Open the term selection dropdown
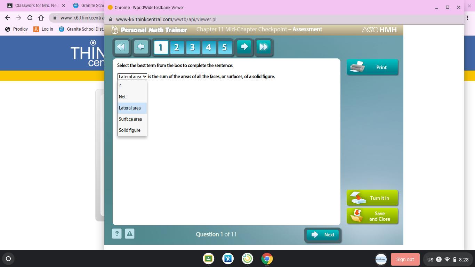 point(132,76)
